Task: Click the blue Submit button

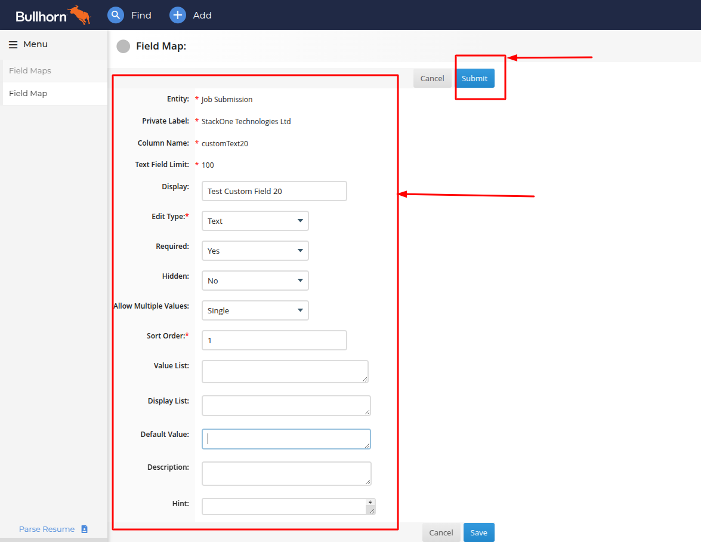Action: tap(475, 78)
